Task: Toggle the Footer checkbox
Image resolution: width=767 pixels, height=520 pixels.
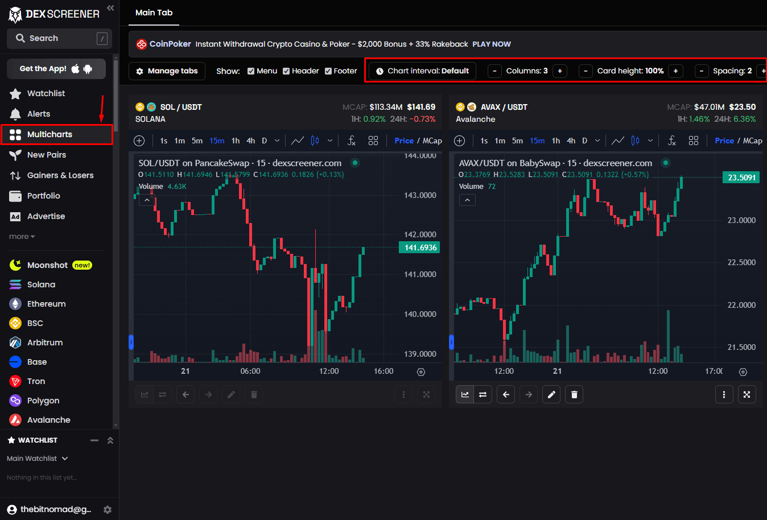Action: [328, 71]
